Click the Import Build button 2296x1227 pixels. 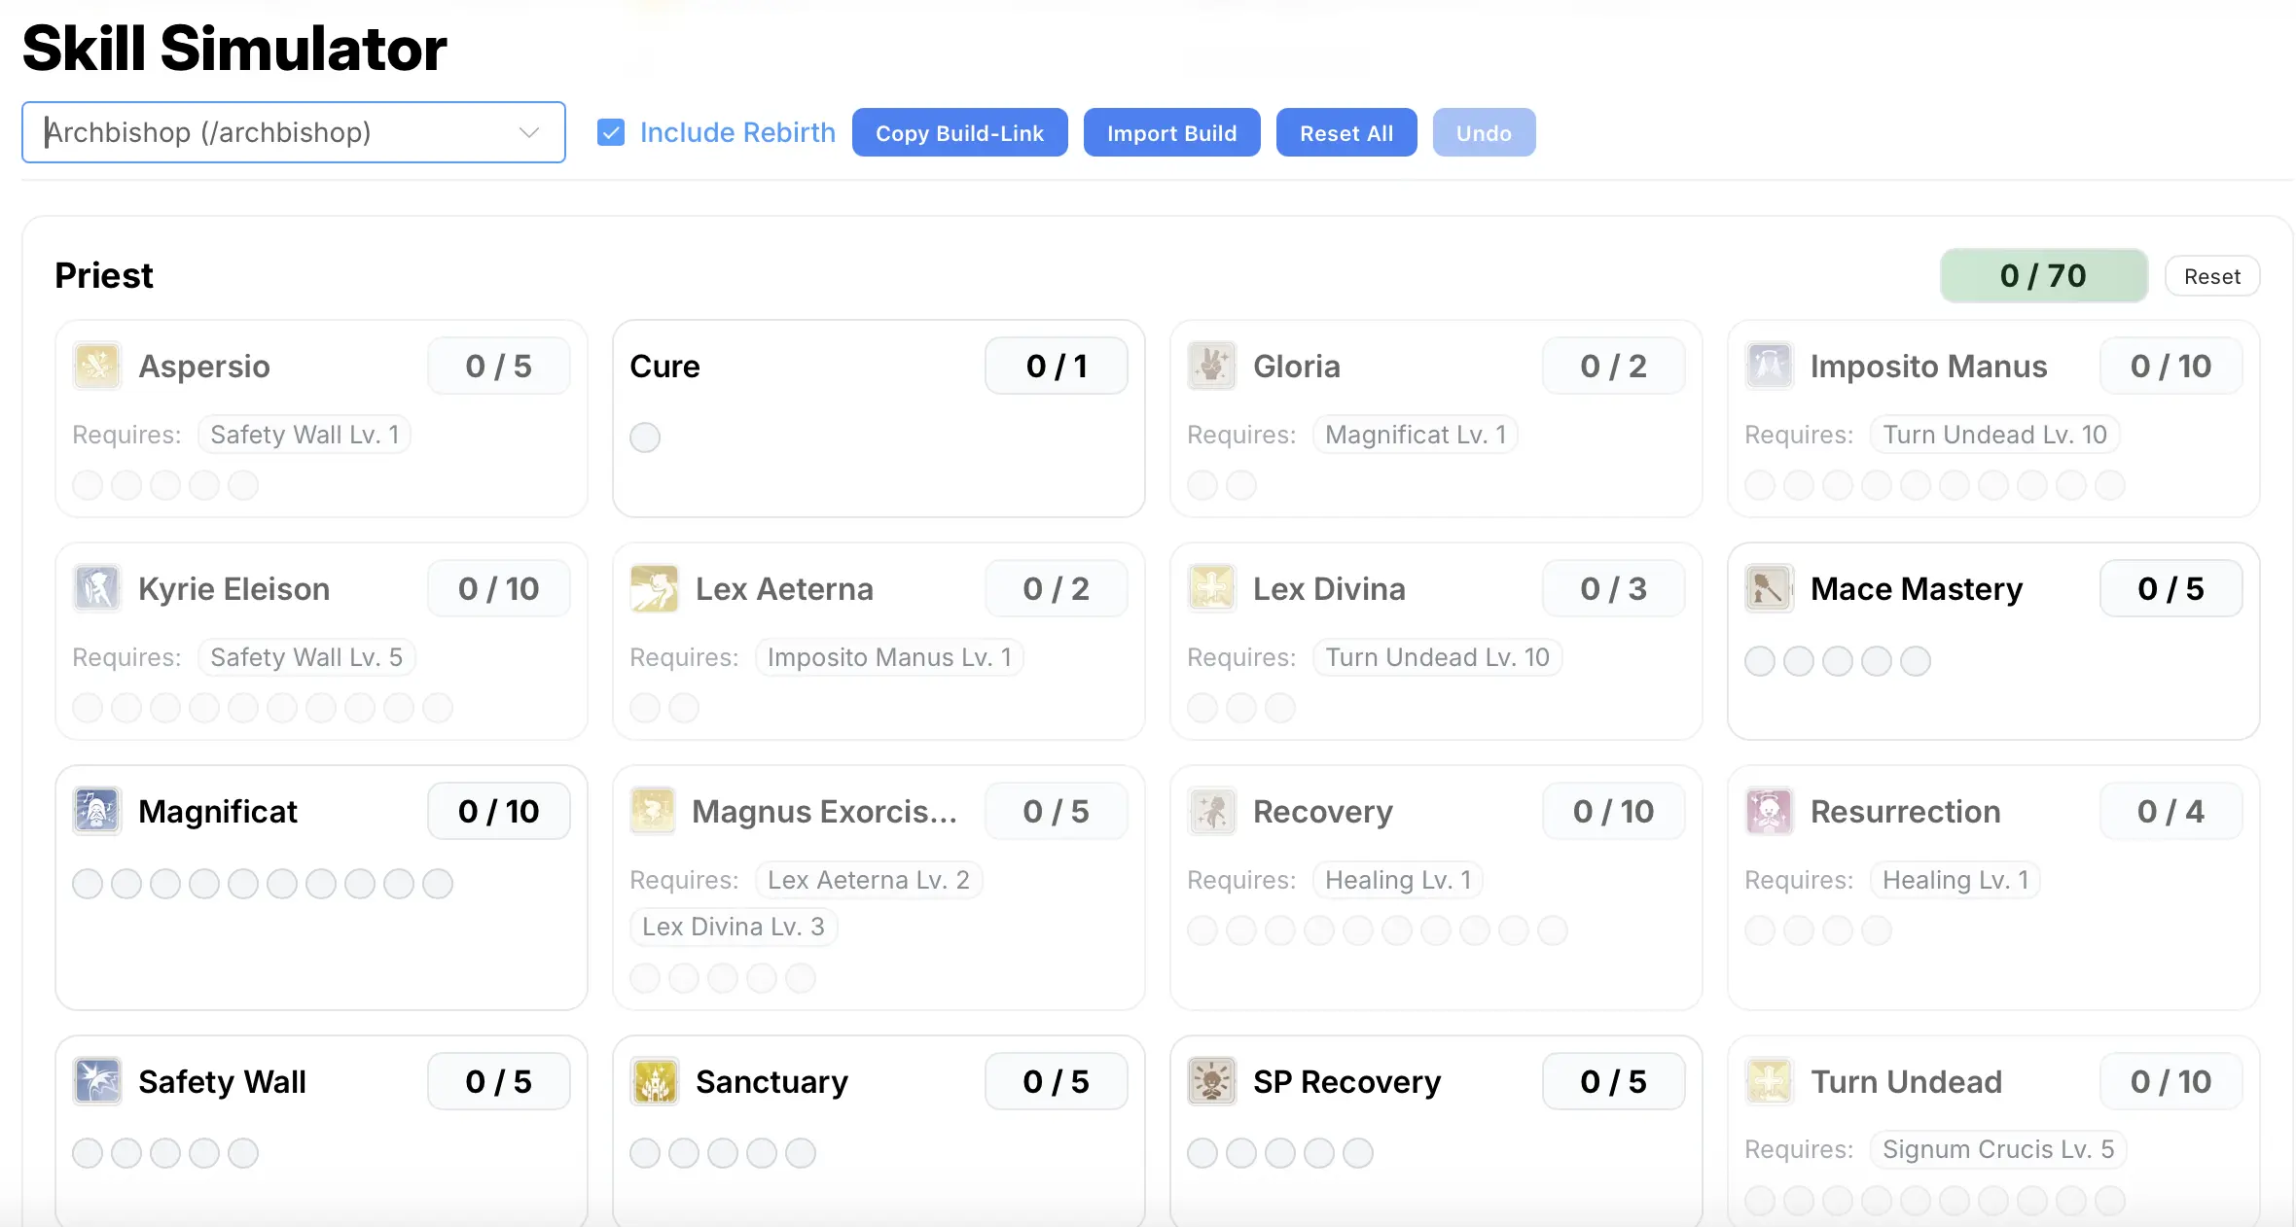1171,132
